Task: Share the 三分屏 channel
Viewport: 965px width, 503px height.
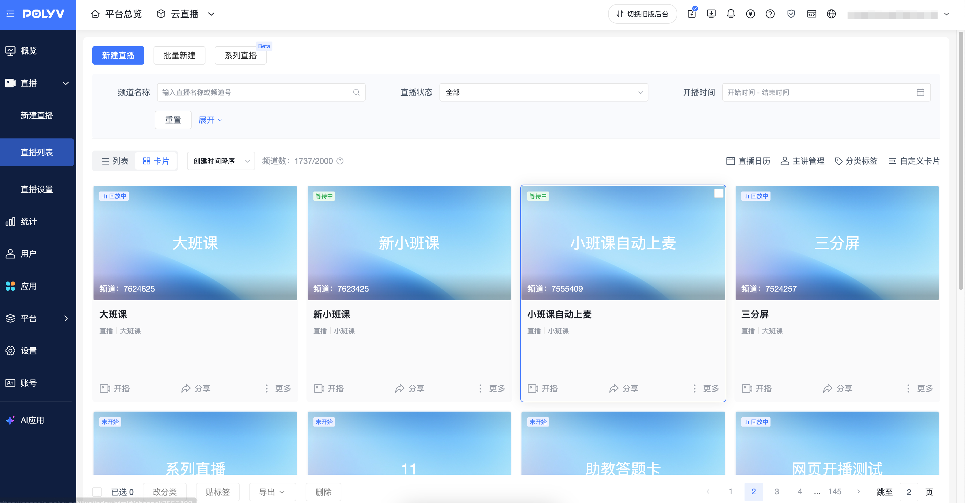Action: click(837, 388)
